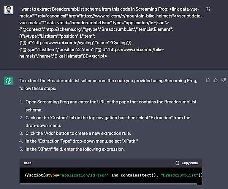The image size is (228, 189).
Task: Copy the assistant response with clipboard icon
Action: pyautogui.click(x=207, y=80)
